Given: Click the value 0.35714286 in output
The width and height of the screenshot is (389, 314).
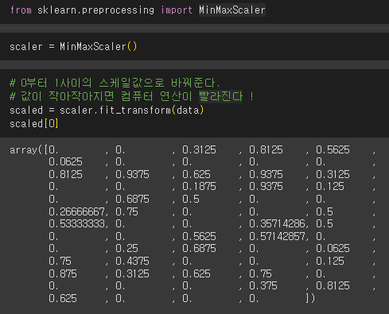Looking at the screenshot, I should pyautogui.click(x=277, y=224).
